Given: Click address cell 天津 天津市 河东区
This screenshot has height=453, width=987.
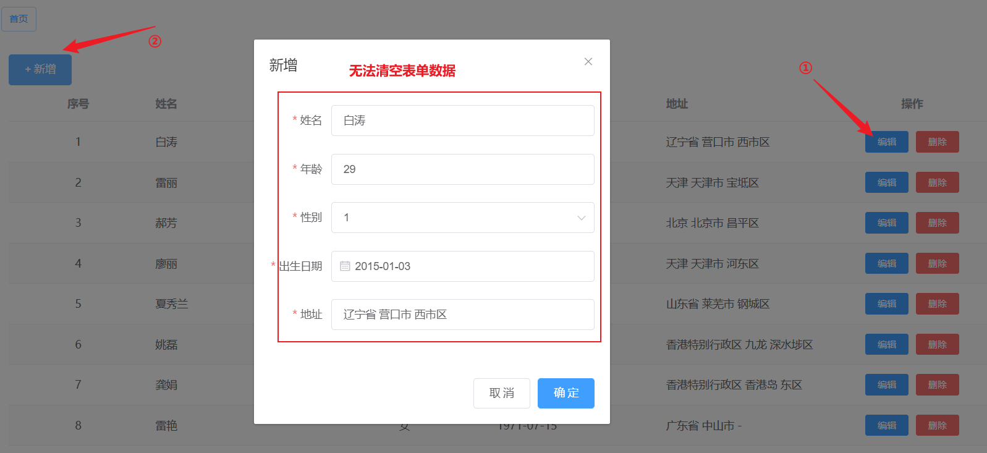Looking at the screenshot, I should point(712,264).
